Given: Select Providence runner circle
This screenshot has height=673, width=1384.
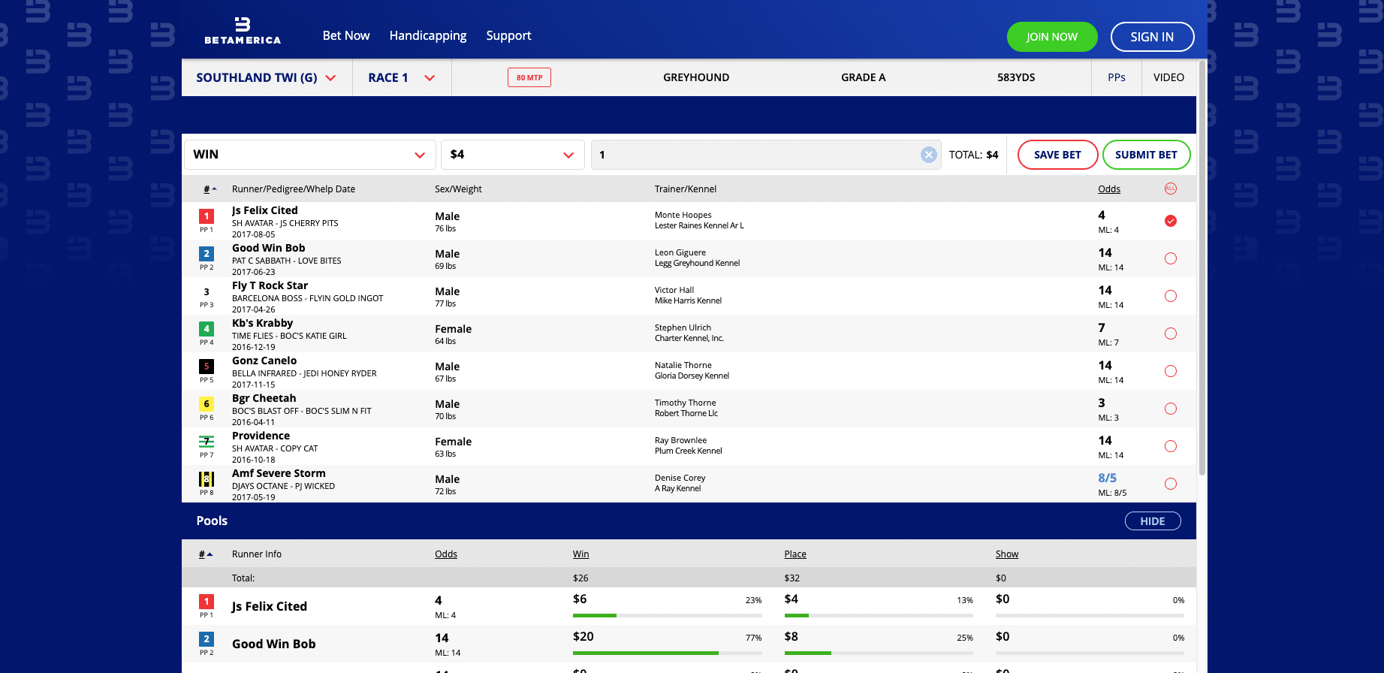Looking at the screenshot, I should pyautogui.click(x=1171, y=446).
